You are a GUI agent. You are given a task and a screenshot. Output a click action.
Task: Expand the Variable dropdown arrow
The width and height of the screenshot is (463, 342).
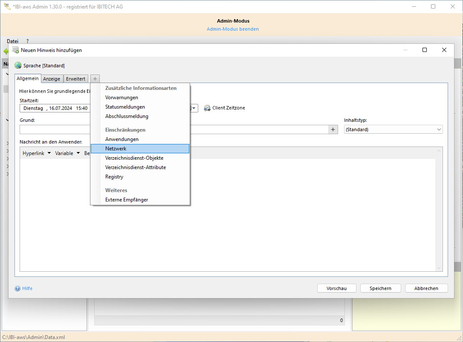pyautogui.click(x=78, y=153)
